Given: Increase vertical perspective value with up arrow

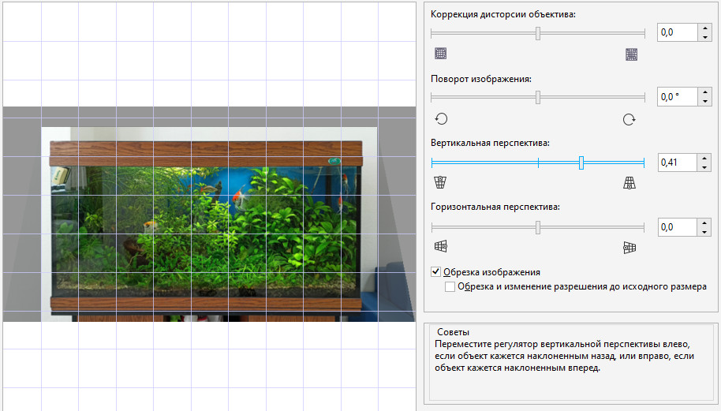Looking at the screenshot, I should click(704, 158).
